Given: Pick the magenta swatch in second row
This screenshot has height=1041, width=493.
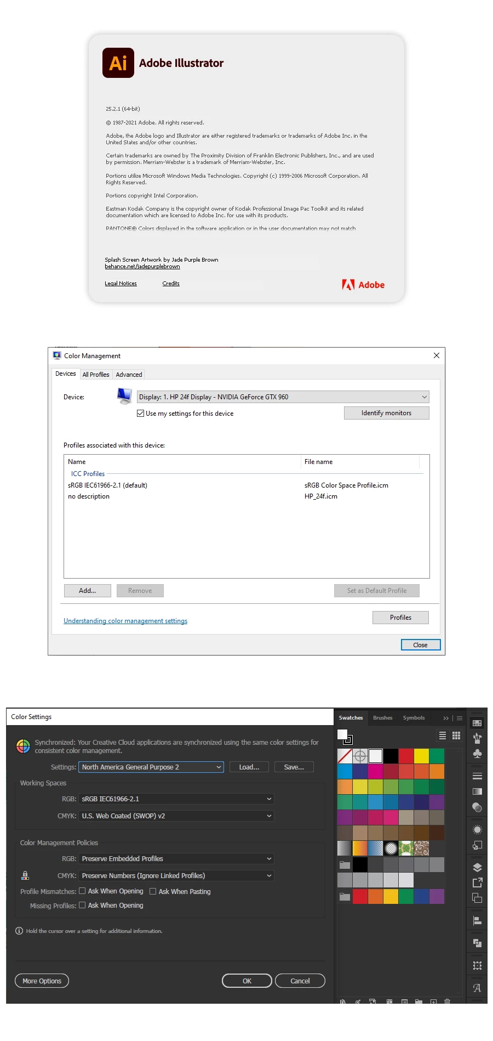Looking at the screenshot, I should (x=375, y=771).
